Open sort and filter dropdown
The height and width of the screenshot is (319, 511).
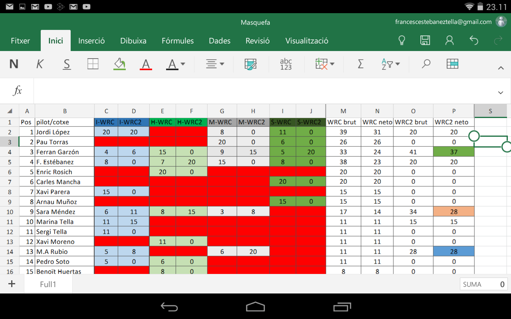tap(390, 64)
